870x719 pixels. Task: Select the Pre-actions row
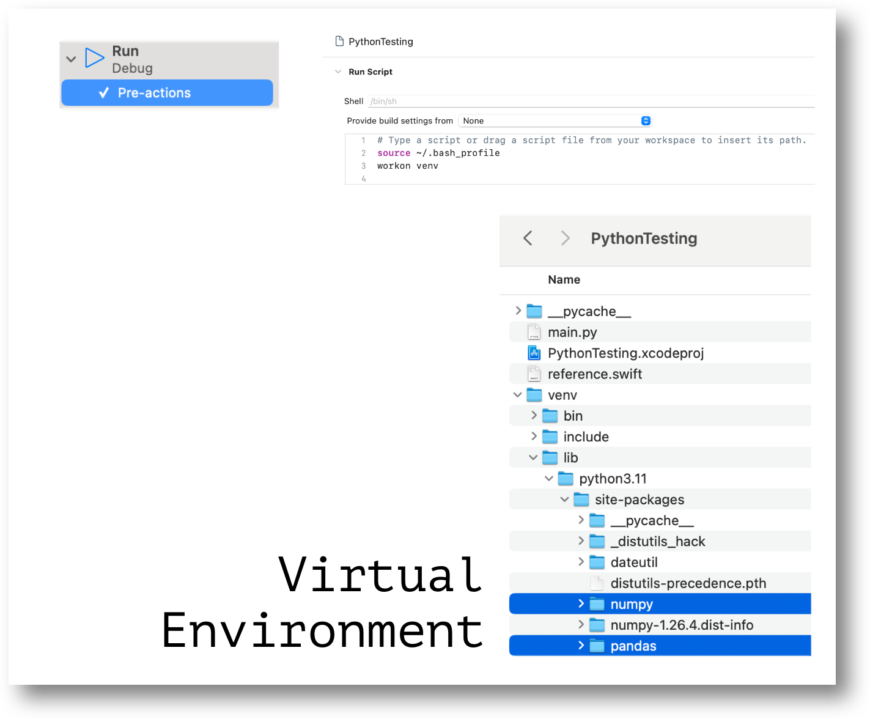point(167,93)
